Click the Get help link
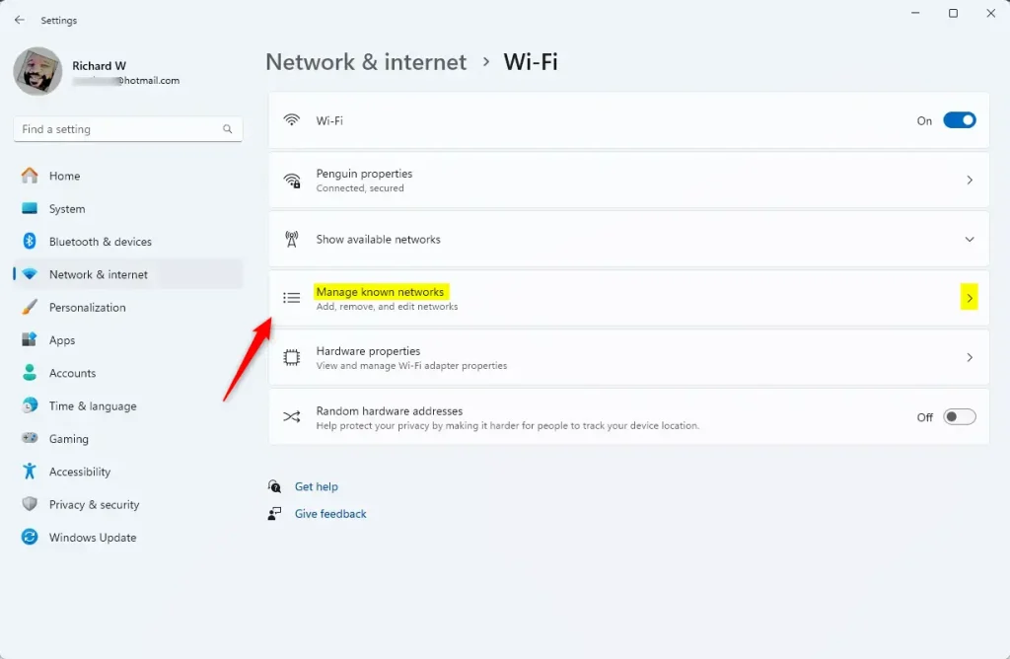Image resolution: width=1010 pixels, height=659 pixels. (316, 486)
